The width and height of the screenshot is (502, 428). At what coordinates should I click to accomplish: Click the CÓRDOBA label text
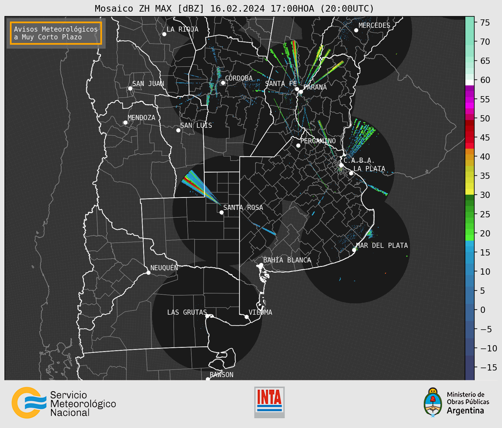tap(239, 78)
